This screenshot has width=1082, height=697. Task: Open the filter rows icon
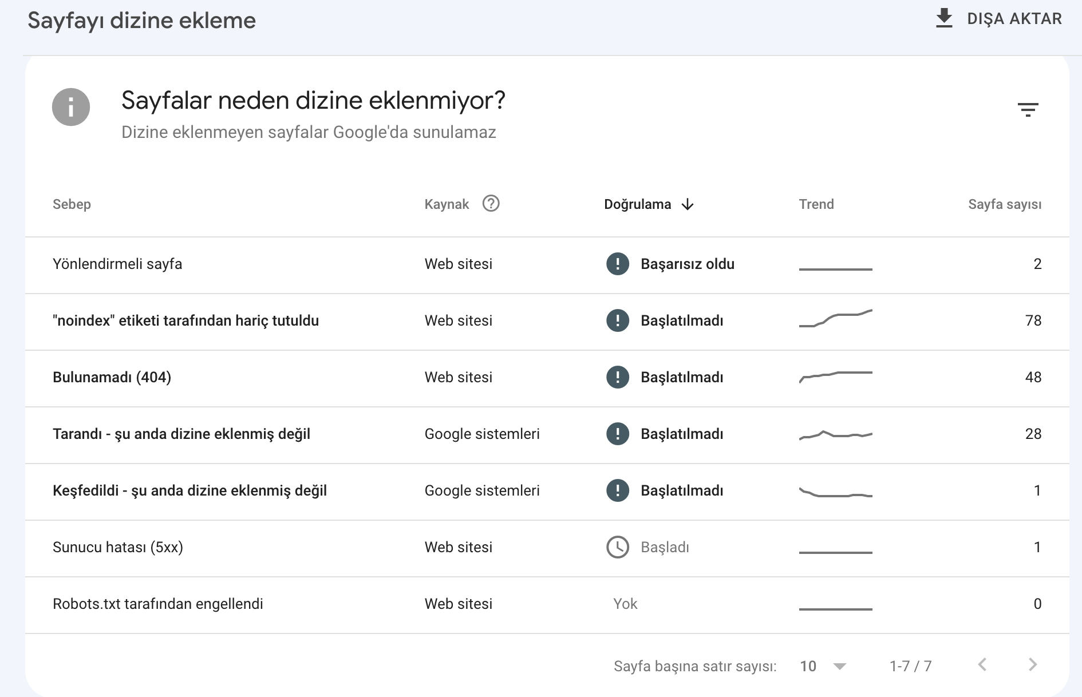click(x=1028, y=109)
